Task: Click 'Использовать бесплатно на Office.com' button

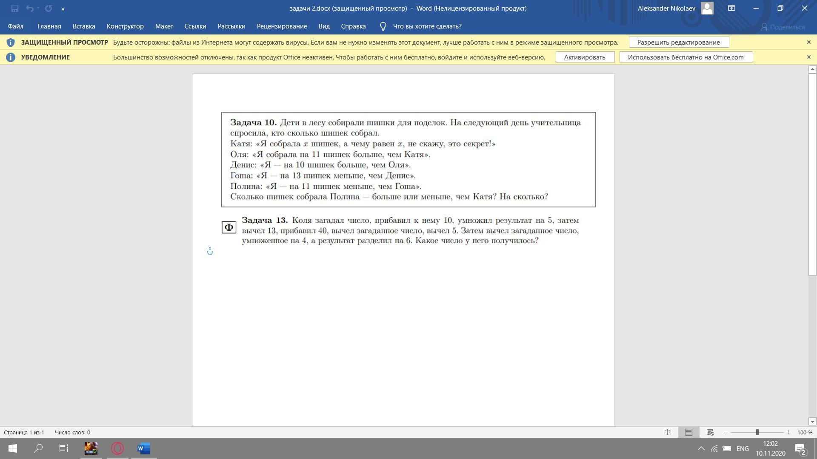Action: (x=686, y=57)
